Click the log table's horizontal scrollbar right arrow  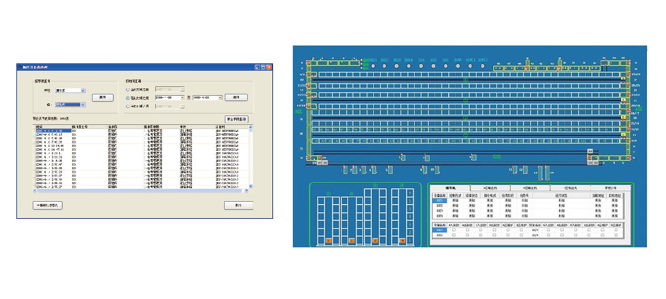(x=247, y=190)
